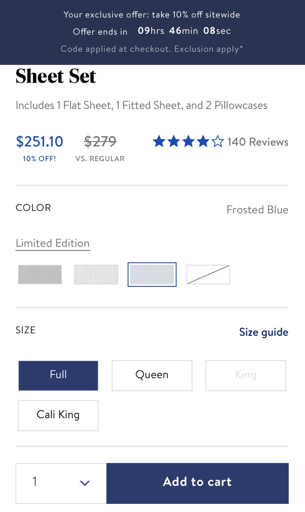This screenshot has width=305, height=512.
Task: Select the Cali King size
Action: click(x=58, y=415)
